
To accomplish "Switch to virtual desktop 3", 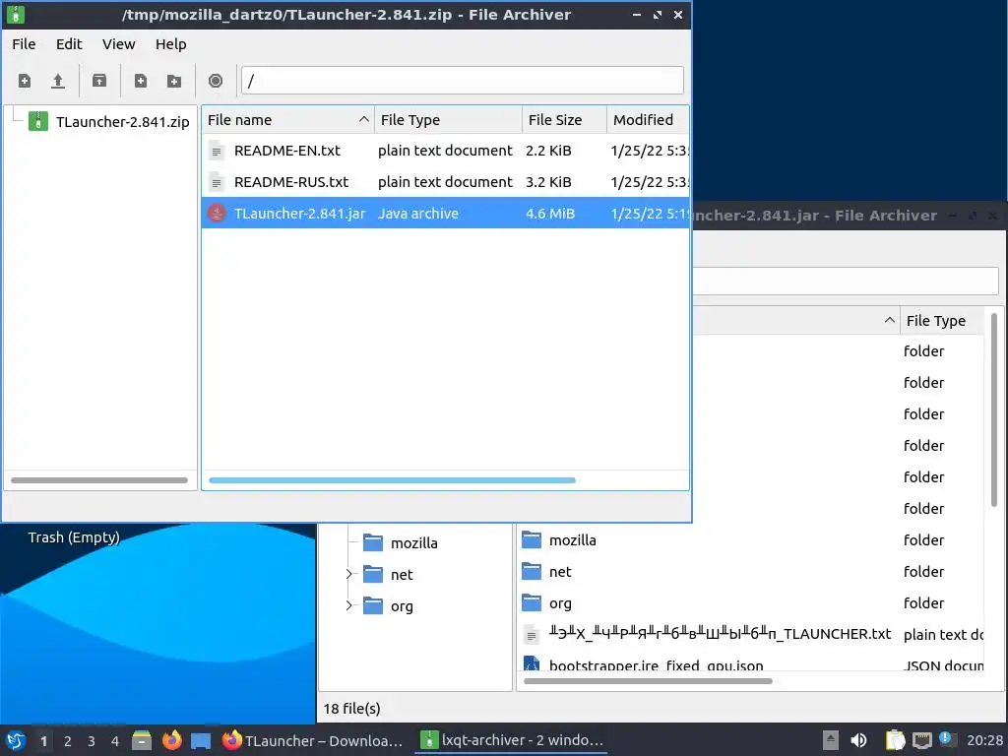I will pos(92,741).
